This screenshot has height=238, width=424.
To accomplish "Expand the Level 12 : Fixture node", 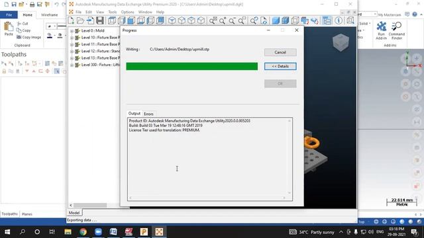I will click(72, 52).
